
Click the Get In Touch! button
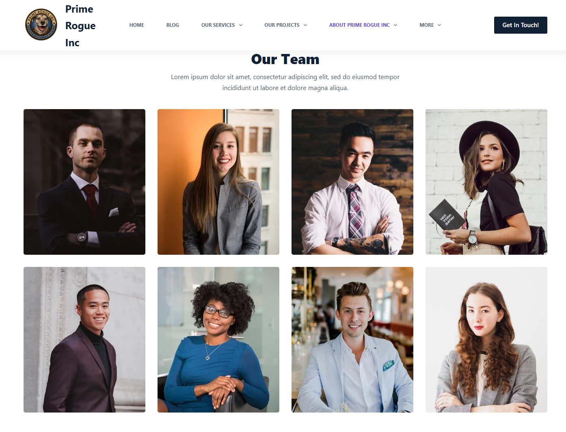click(x=521, y=25)
